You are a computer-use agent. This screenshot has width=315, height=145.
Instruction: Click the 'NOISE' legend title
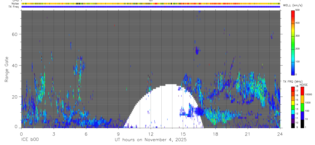304,85
